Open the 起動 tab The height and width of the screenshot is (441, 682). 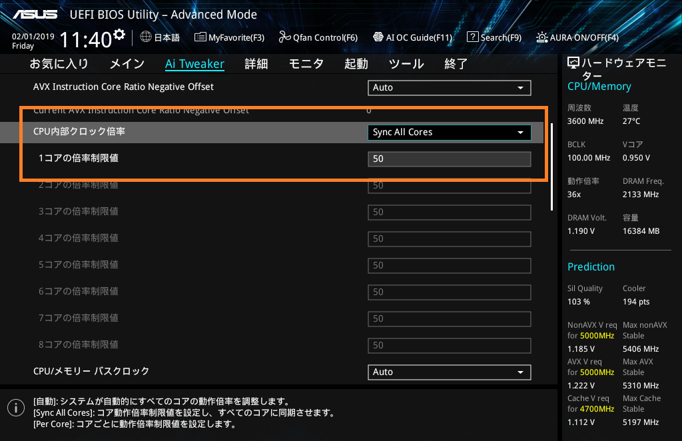356,64
